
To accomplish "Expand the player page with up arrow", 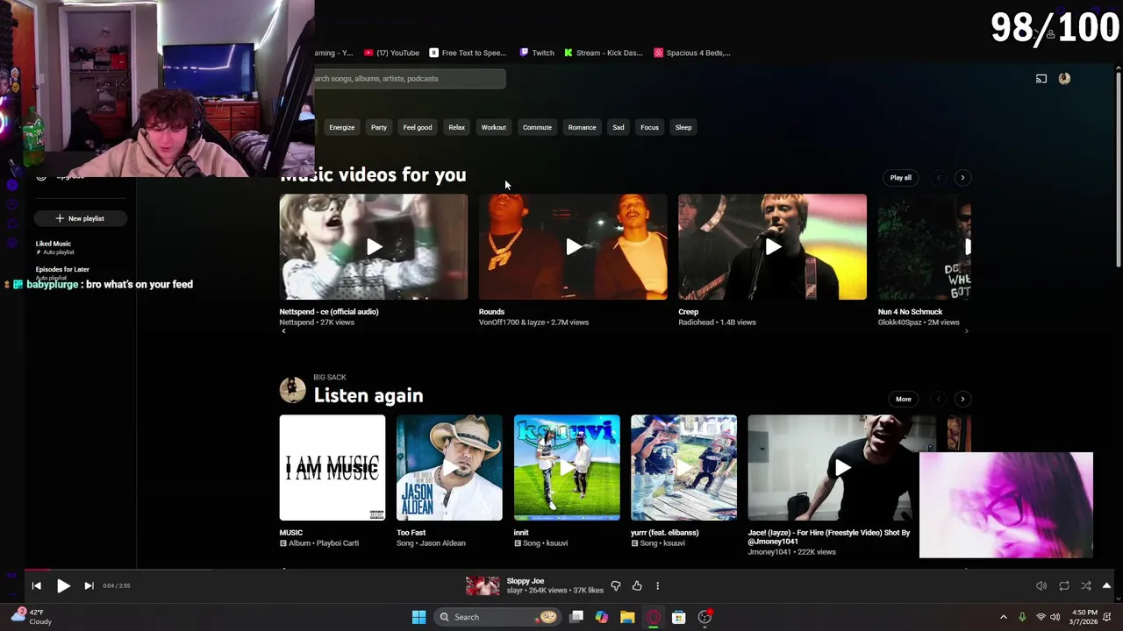I will (x=1106, y=585).
